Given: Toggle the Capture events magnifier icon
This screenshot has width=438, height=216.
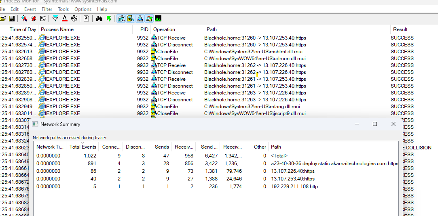Looking at the screenshot, I should 24,19.
